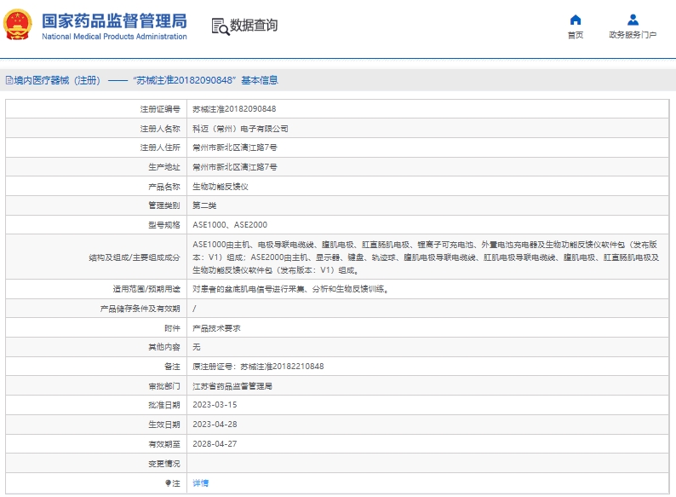Click effective date 2023-04-28

pos(215,425)
